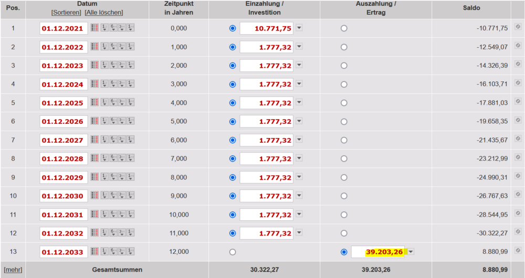The width and height of the screenshot is (525, 278).
Task: Click 6-month step icon in row 01.12.2027
Action: tap(113, 140)
